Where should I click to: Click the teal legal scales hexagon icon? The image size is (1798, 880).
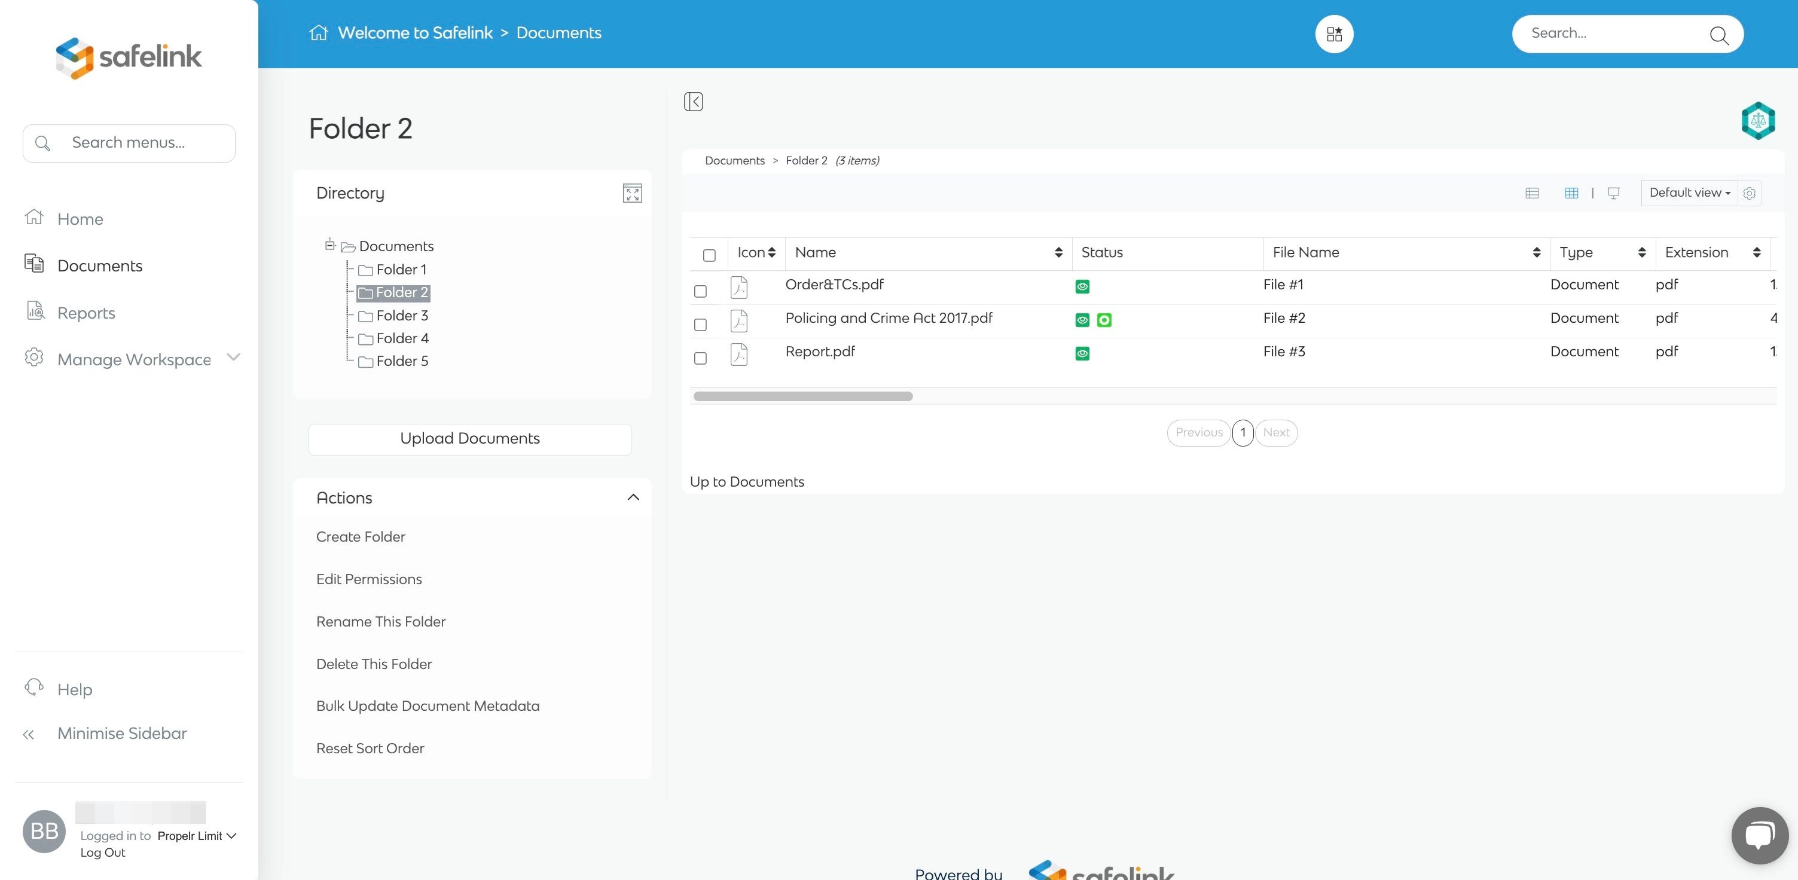pyautogui.click(x=1757, y=121)
